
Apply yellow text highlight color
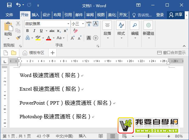(x=38, y=38)
